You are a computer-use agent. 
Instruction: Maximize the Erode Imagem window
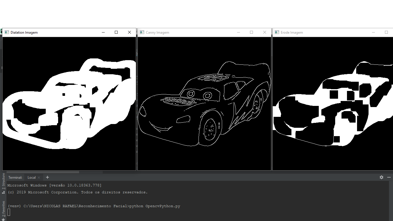(386, 32)
